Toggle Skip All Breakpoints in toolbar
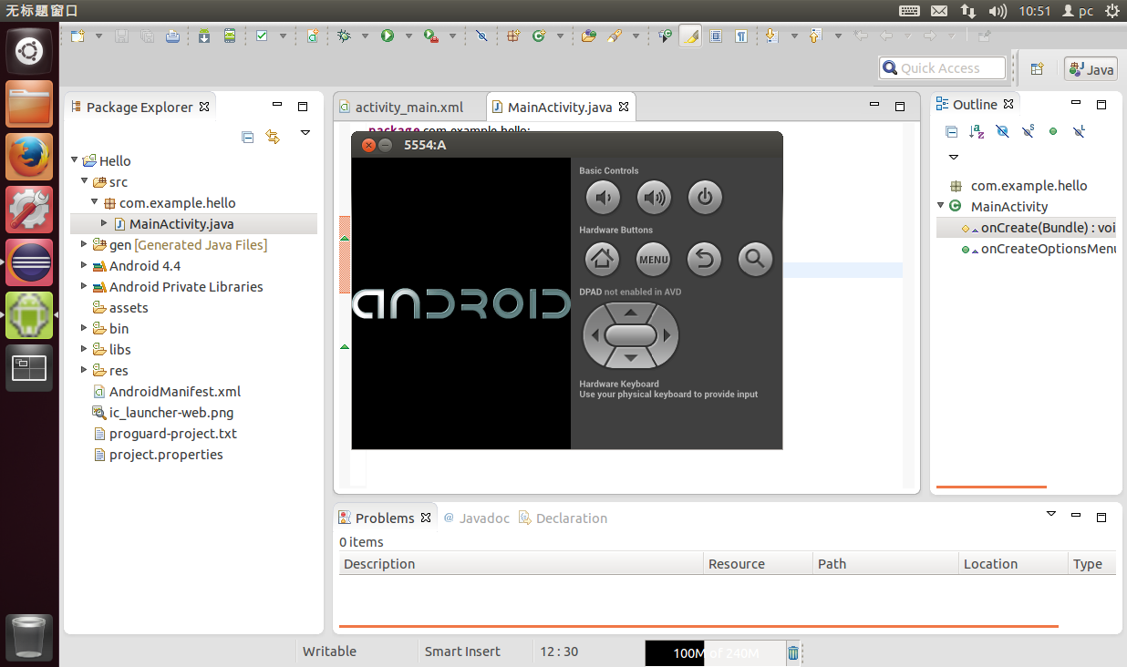 482,36
